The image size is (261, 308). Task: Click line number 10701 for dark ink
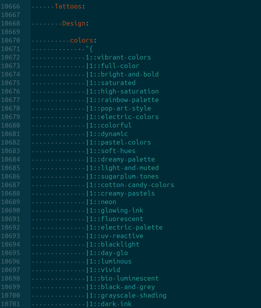[10, 304]
